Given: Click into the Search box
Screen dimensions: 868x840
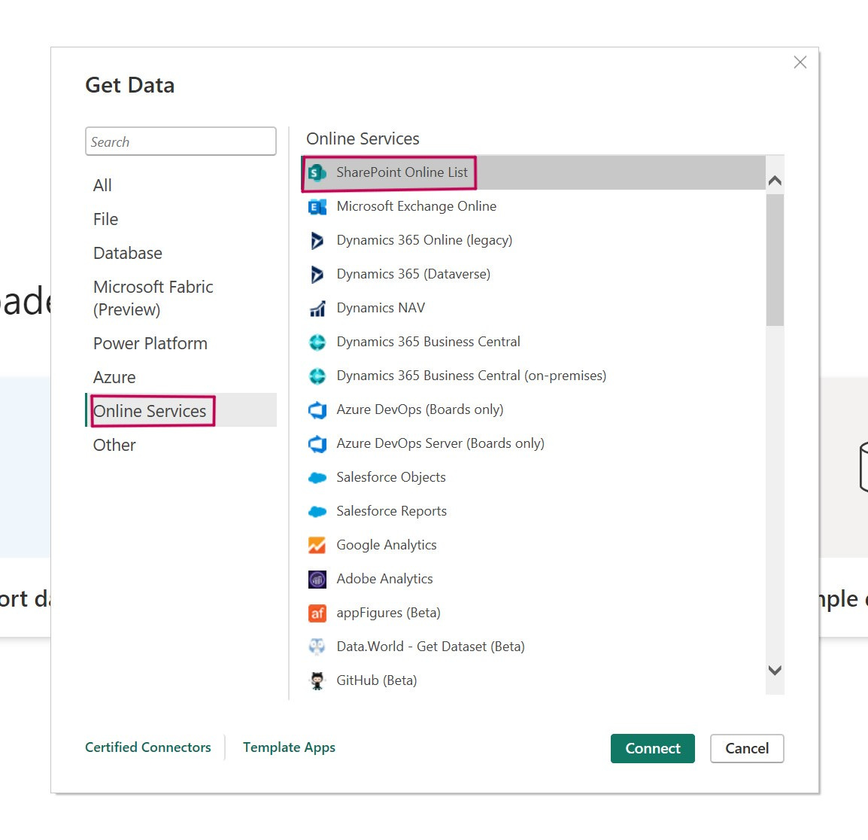Looking at the screenshot, I should point(181,142).
